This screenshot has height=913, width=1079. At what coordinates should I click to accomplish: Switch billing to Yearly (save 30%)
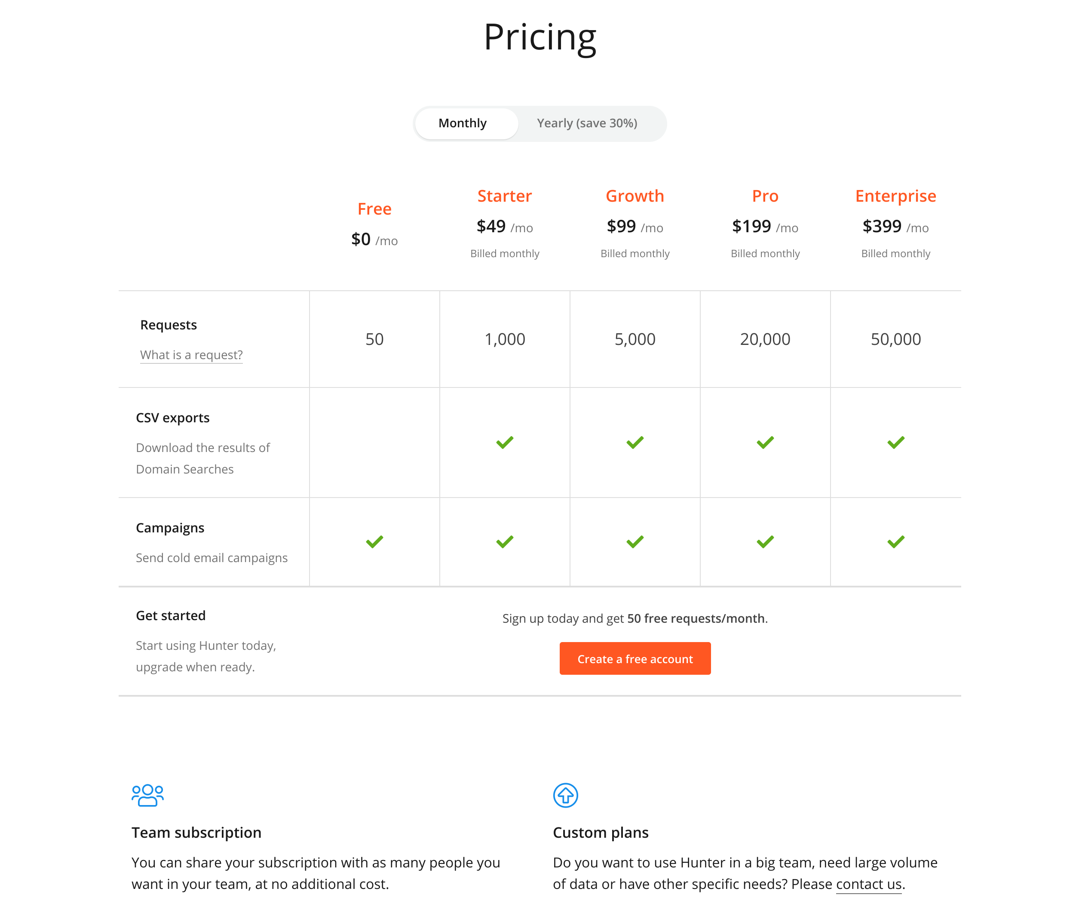586,123
